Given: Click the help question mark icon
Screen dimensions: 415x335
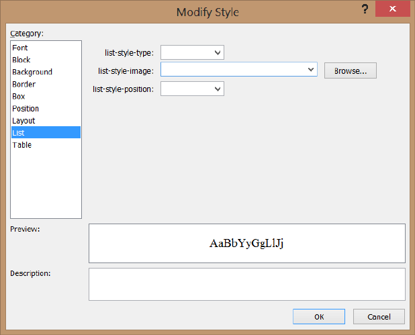Looking at the screenshot, I should [365, 9].
